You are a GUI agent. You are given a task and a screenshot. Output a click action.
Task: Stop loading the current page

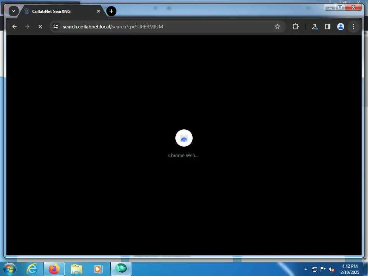tap(40, 27)
